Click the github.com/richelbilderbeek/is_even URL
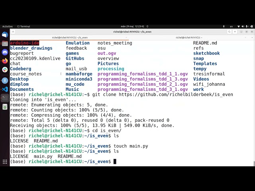 coord(176,95)
